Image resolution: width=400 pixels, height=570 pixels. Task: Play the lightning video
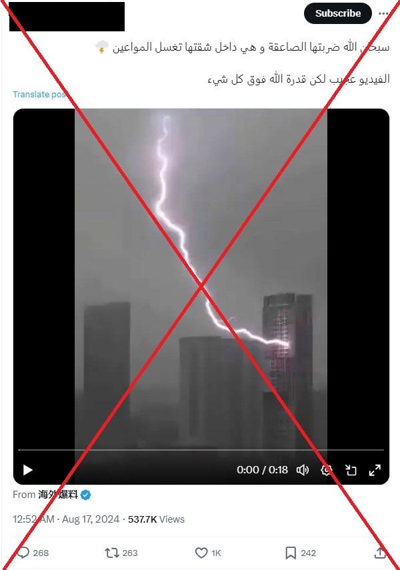27,470
